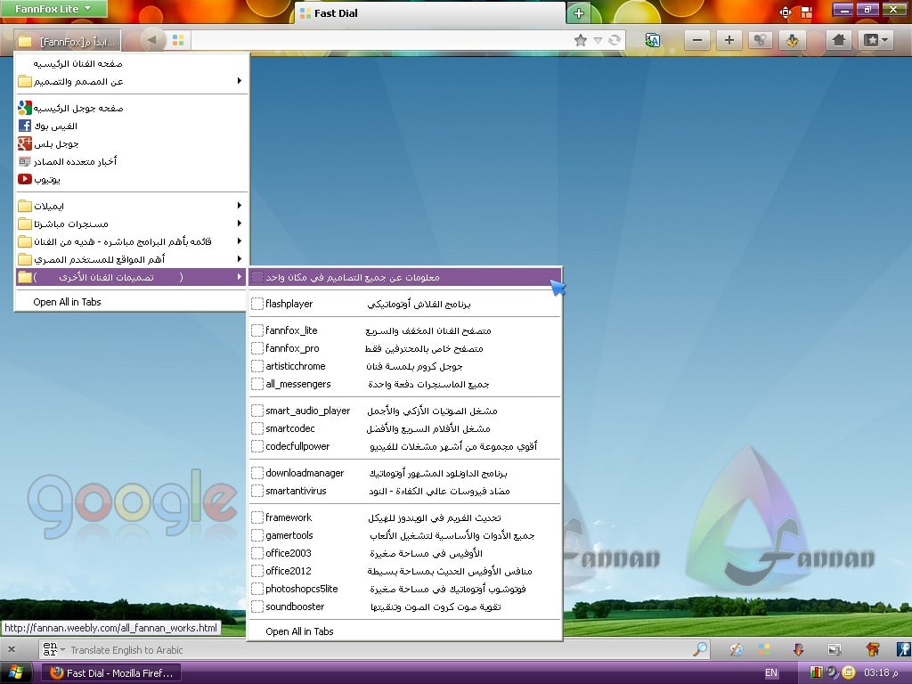Select the downloadmanager bookmark entry
The height and width of the screenshot is (684, 912).
coord(405,473)
